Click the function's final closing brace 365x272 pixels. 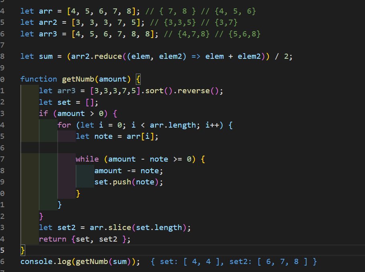(x=22, y=251)
